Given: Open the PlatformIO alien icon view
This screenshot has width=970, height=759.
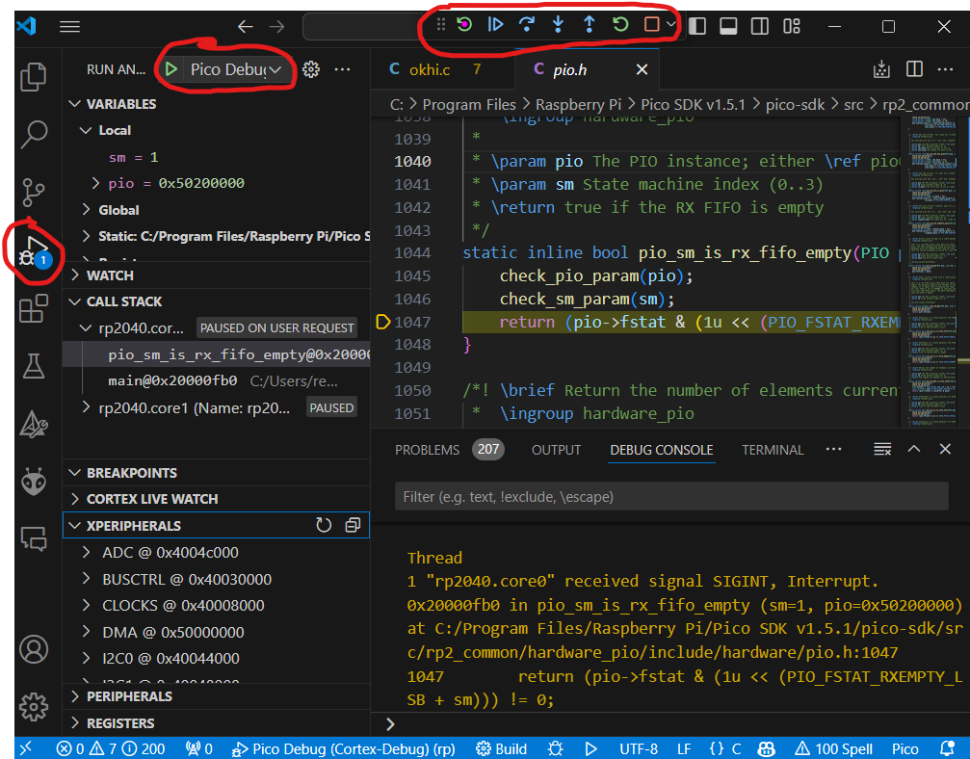Looking at the screenshot, I should [x=34, y=482].
